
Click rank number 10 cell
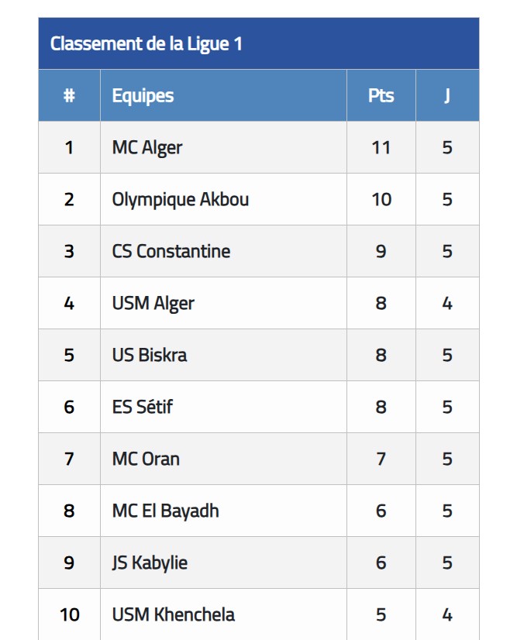[69, 614]
